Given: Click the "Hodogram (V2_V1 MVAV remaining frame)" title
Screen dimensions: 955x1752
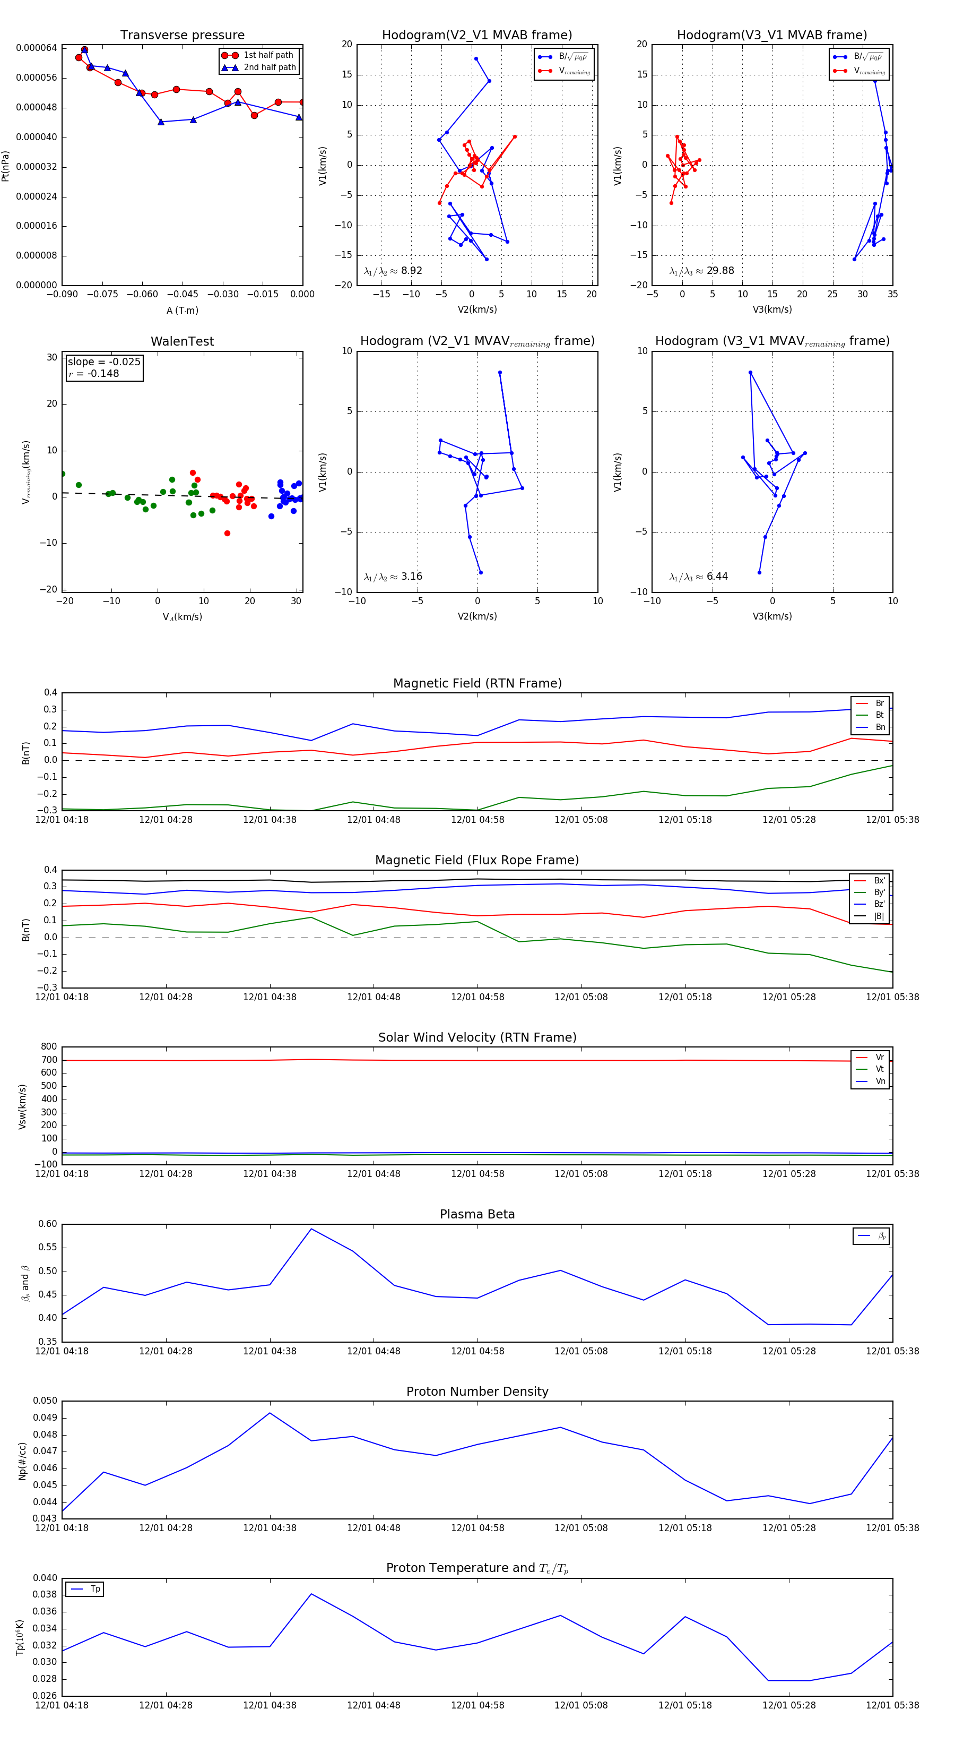Looking at the screenshot, I should pyautogui.click(x=477, y=341).
